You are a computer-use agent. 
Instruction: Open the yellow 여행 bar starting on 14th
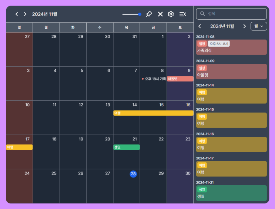153,113
